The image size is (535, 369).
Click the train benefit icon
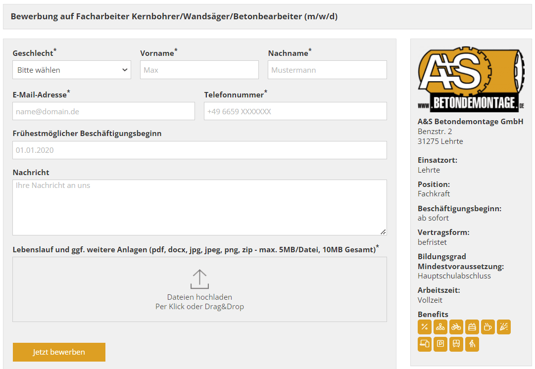[x=456, y=344]
